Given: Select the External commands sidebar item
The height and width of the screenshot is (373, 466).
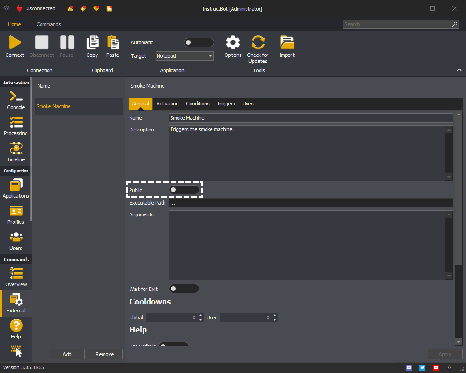Looking at the screenshot, I should (x=16, y=304).
